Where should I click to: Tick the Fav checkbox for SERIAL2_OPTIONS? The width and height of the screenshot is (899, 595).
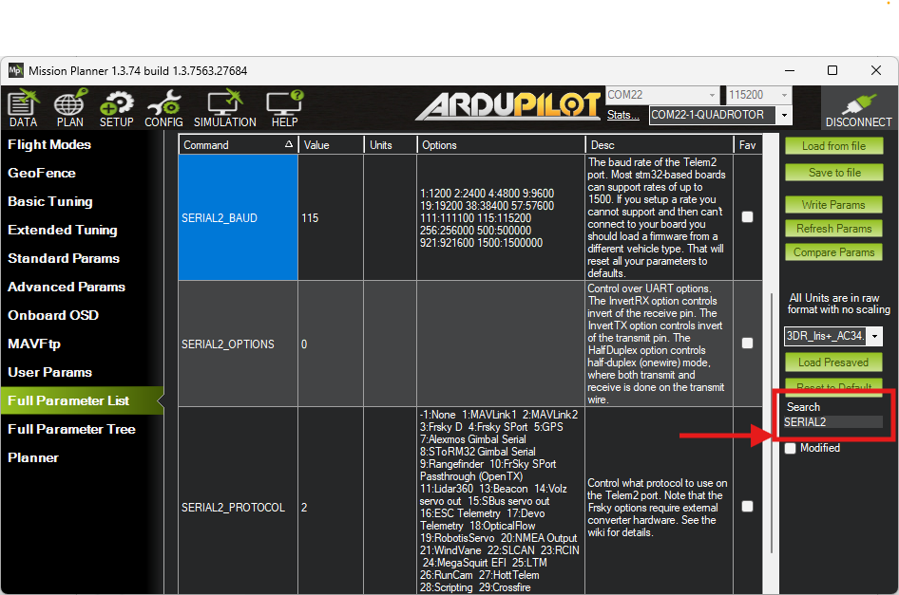[747, 344]
